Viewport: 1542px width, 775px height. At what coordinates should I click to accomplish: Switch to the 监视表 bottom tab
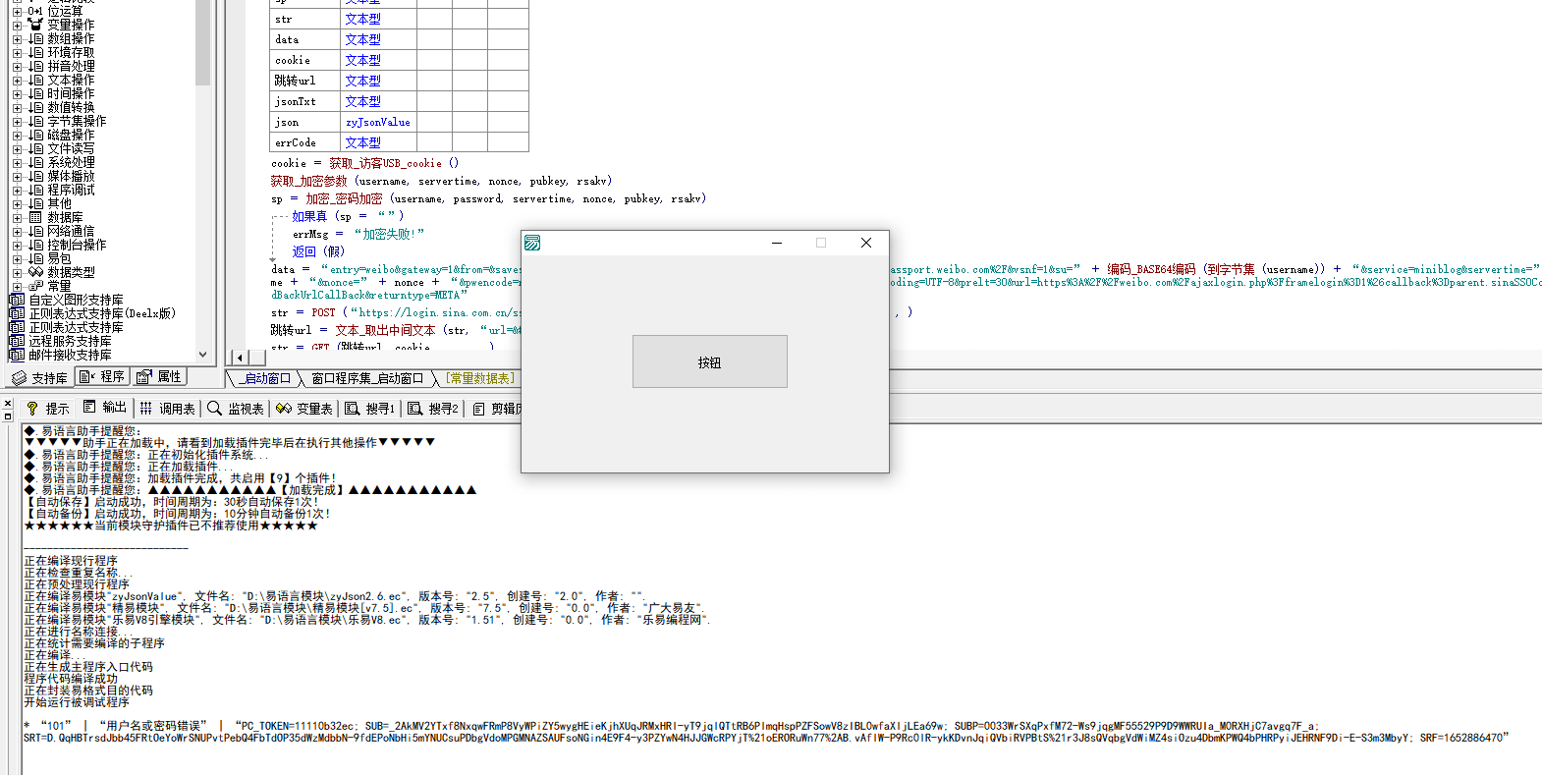[236, 408]
